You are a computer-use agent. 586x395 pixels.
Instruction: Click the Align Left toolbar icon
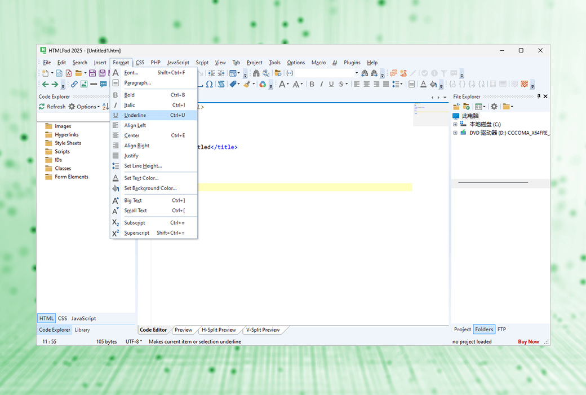coord(357,84)
